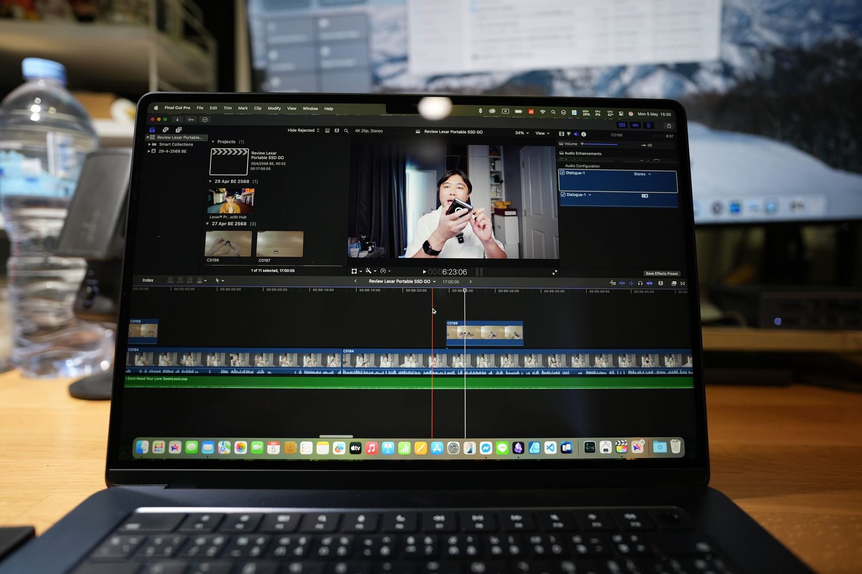Open the retime speedometer dropdown
This screenshot has height=574, width=862.
385,271
